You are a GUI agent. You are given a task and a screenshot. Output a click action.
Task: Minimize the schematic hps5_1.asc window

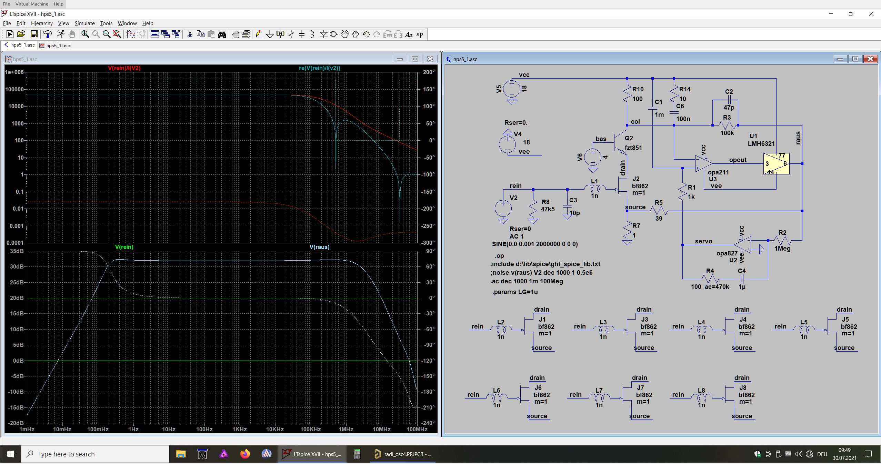[840, 59]
